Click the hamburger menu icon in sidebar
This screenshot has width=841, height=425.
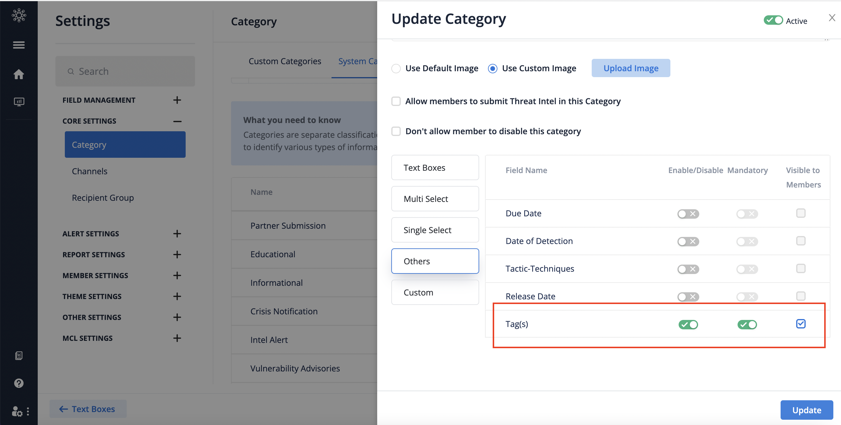(19, 45)
